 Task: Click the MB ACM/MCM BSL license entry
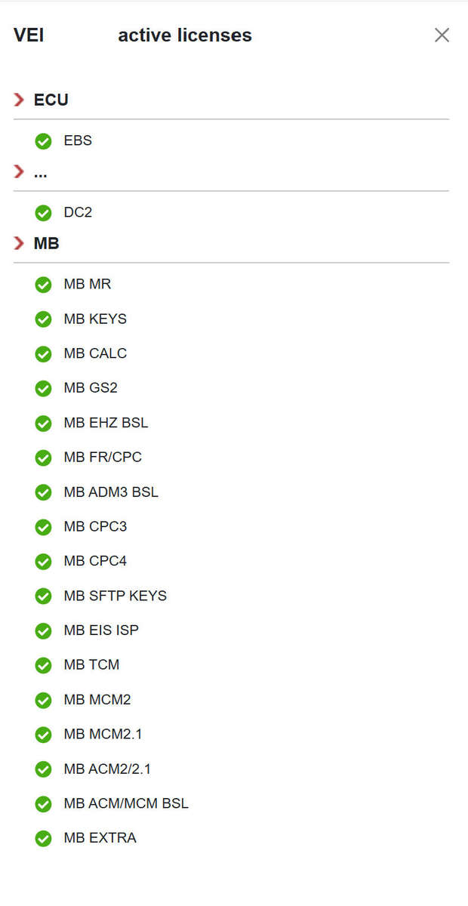click(126, 803)
